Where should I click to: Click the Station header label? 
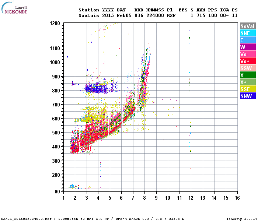coord(89,10)
